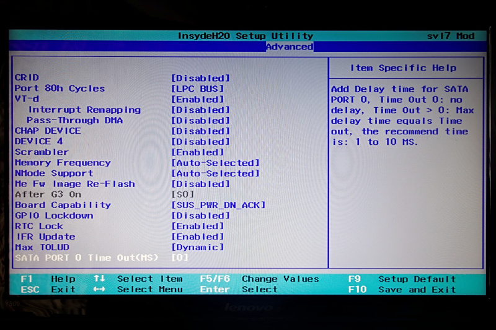
Task: Toggle RTC Lock Enabled value
Action: [198, 226]
